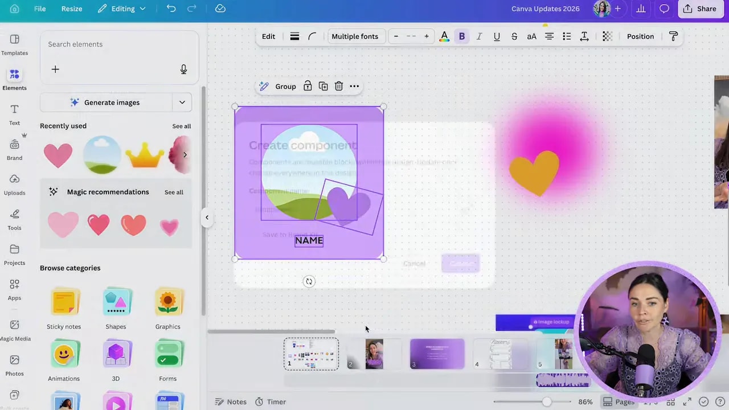Screen dimensions: 729x410
Task: Open the Apps tab
Action: pyautogui.click(x=14, y=289)
